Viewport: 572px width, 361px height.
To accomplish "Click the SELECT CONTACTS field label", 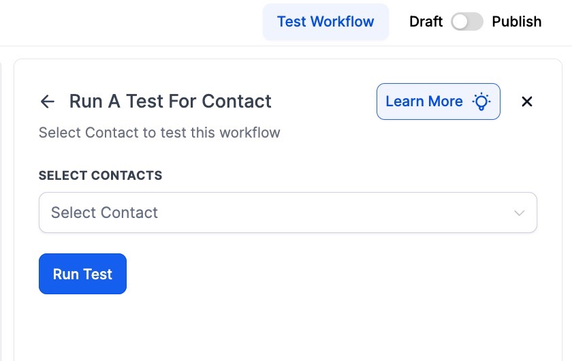I will [x=100, y=176].
